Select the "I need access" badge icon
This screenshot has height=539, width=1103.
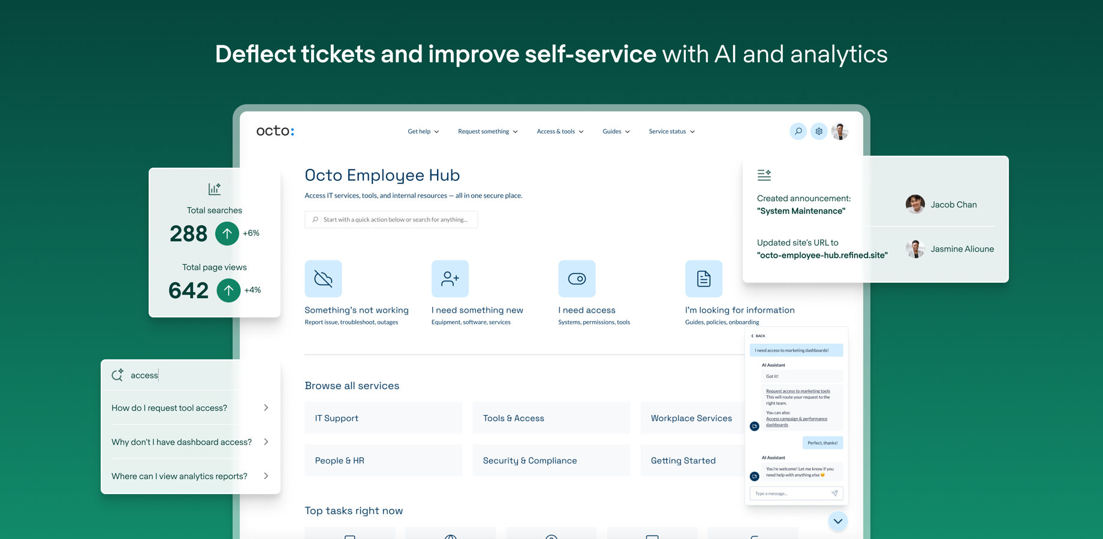click(x=577, y=278)
